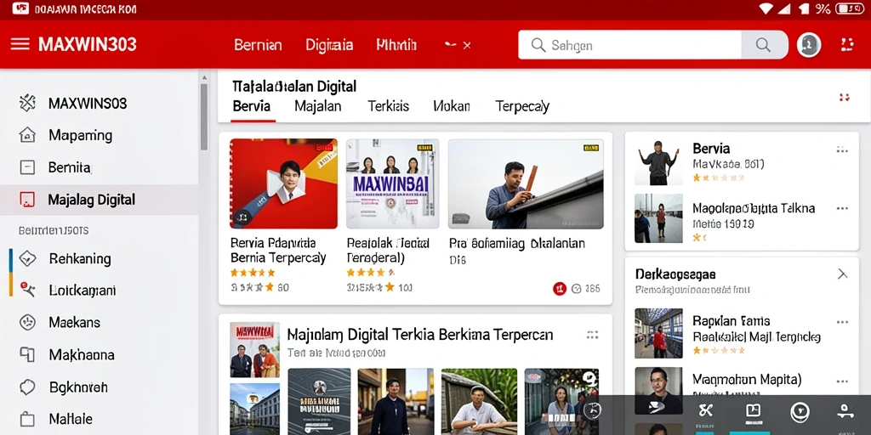Open the Mhntih header menu
The image size is (871, 435).
click(x=396, y=45)
